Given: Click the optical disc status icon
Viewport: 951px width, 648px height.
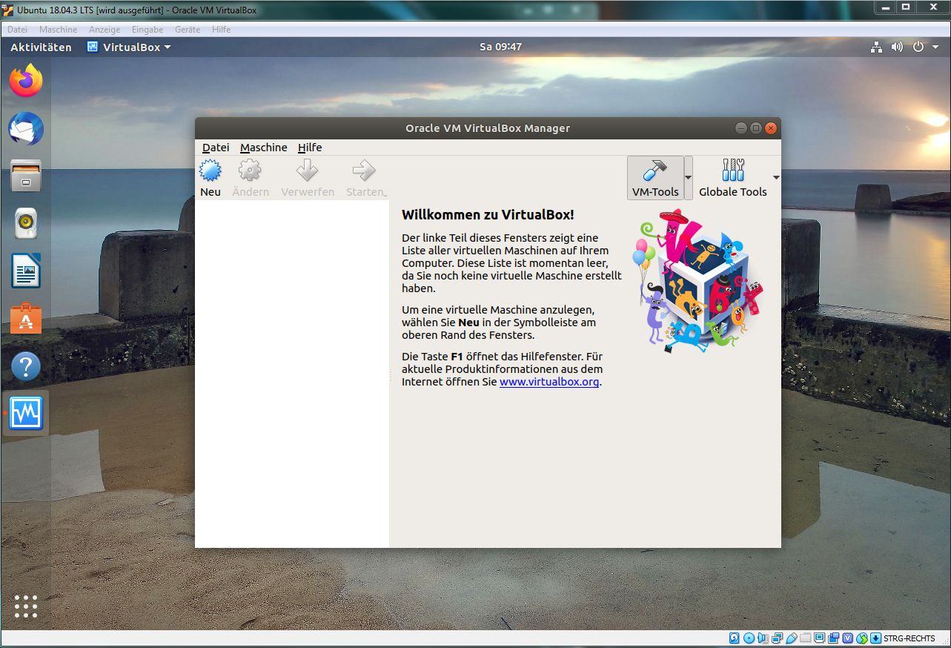Looking at the screenshot, I should pyautogui.click(x=749, y=638).
